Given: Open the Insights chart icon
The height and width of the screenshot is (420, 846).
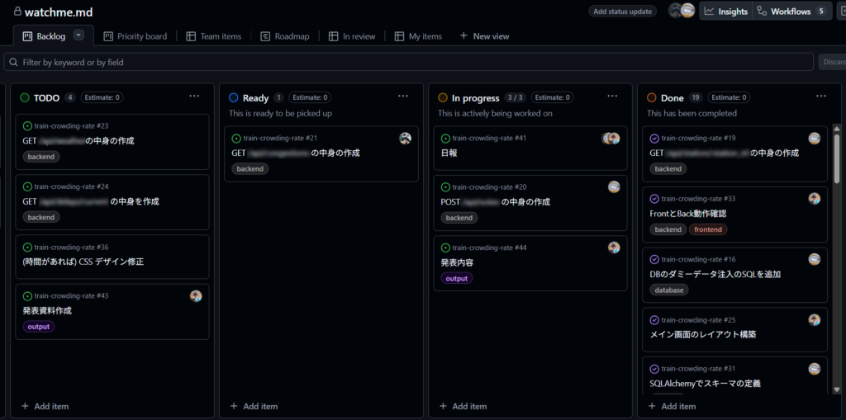Looking at the screenshot, I should pyautogui.click(x=709, y=12).
